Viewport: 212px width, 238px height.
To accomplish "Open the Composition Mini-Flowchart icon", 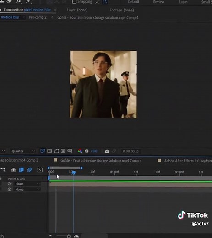I will point(3,170).
